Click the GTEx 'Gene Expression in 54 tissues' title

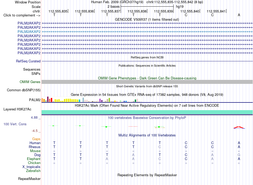tap(147, 94)
